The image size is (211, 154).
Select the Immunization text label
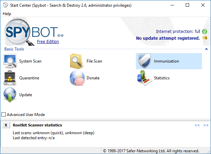pyautogui.click(x=166, y=61)
